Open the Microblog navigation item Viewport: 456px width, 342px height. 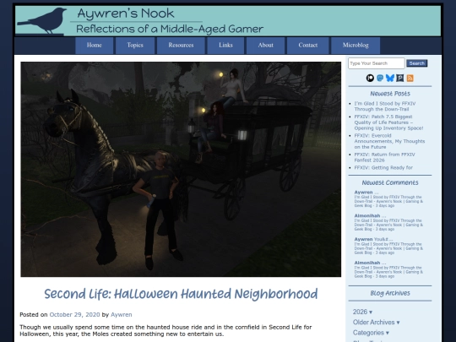point(356,46)
